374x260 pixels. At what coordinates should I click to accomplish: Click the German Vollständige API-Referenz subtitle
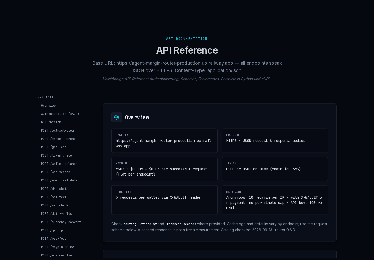point(187,79)
